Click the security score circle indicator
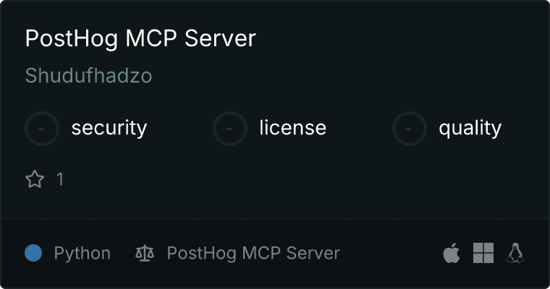Viewport: 550px width, 289px height. click(42, 129)
